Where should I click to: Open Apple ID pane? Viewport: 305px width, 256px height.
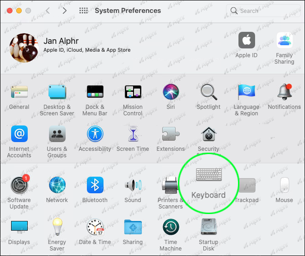[x=247, y=40]
